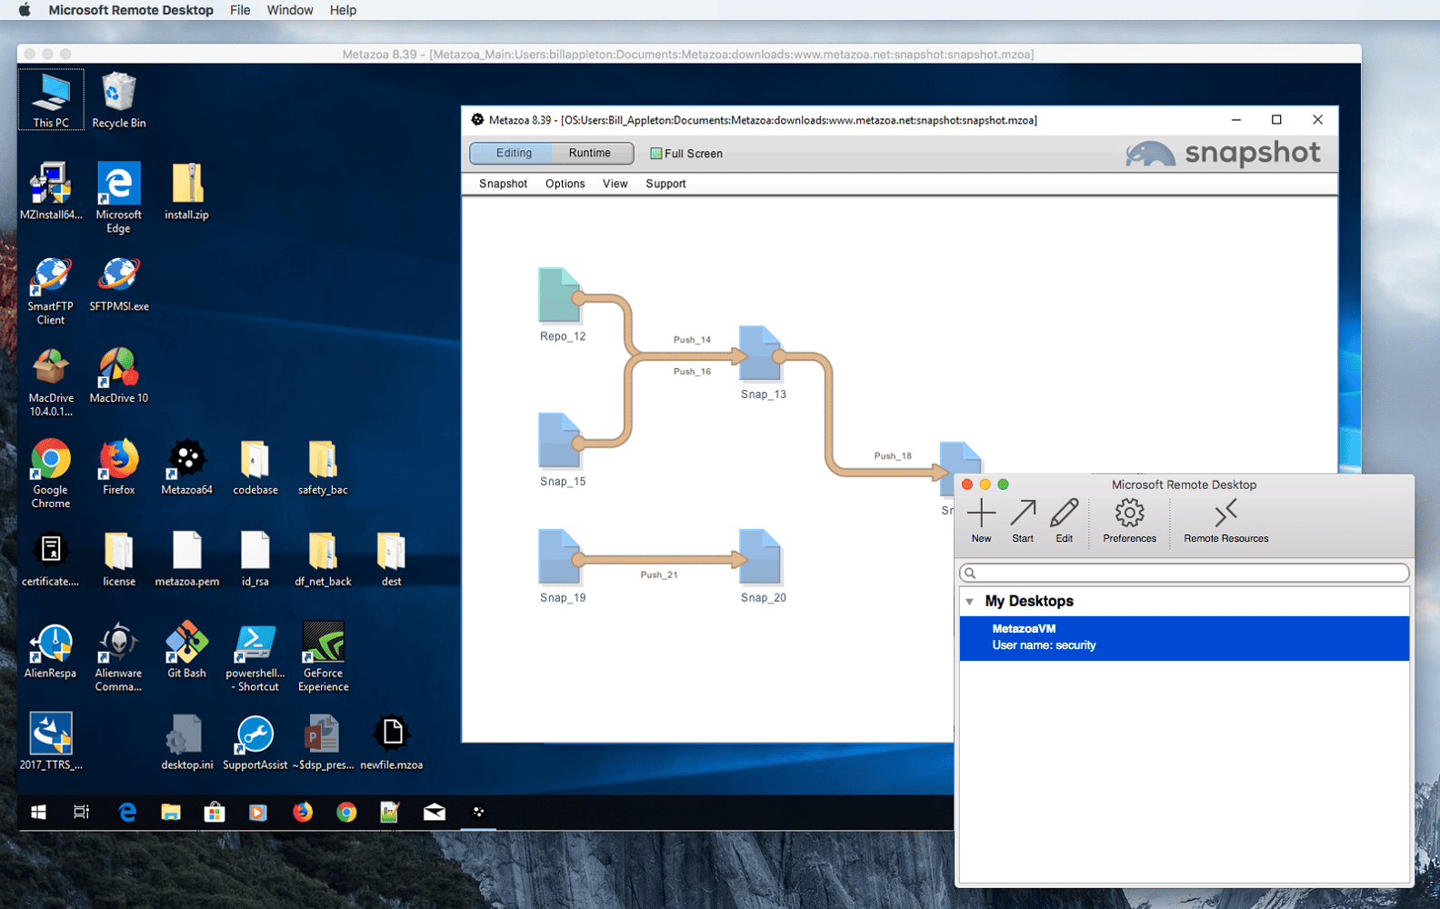The image size is (1440, 909).
Task: Click the Push_21 connection label
Action: click(x=658, y=575)
